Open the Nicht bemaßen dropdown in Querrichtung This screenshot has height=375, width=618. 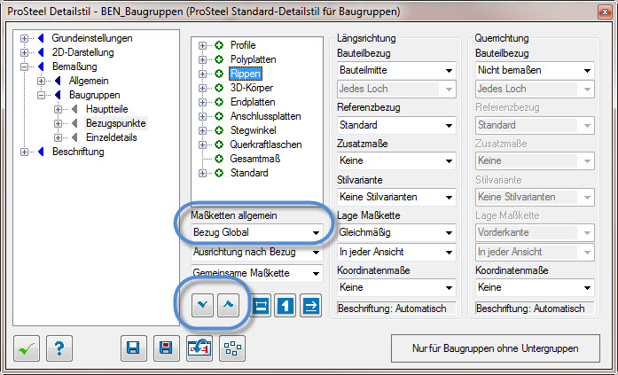(x=535, y=71)
